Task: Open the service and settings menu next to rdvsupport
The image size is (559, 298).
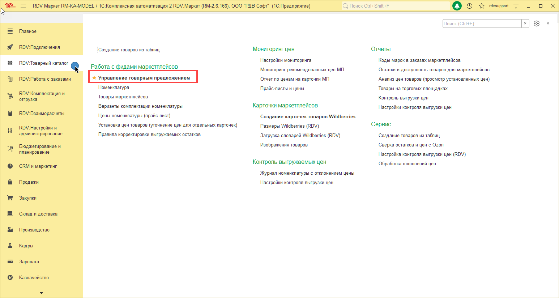Action: pos(516,6)
